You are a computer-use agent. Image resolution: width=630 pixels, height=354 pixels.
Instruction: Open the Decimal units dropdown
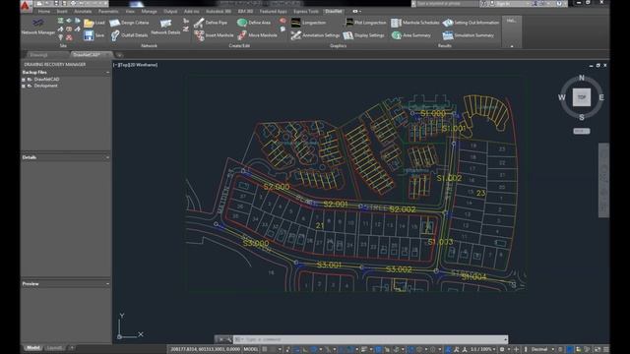542,350
